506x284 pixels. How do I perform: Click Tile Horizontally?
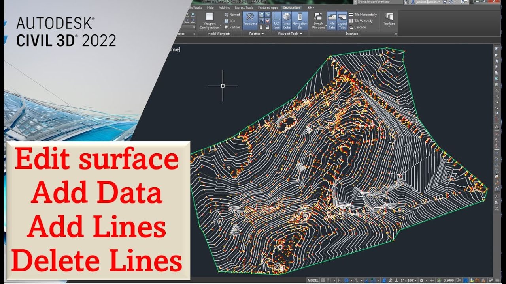click(363, 15)
